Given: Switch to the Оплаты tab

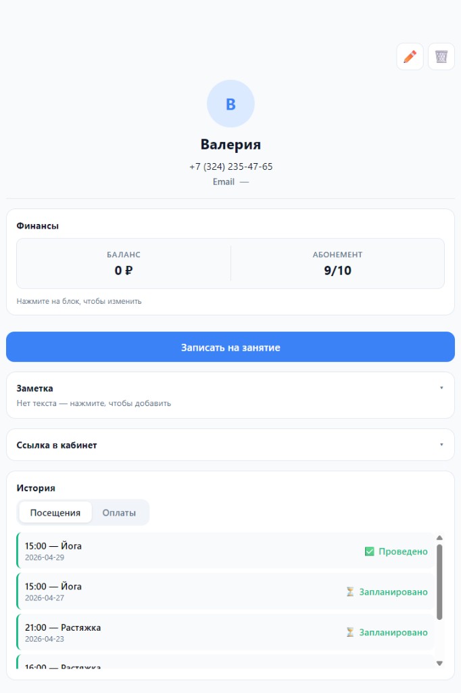Looking at the screenshot, I should (119, 513).
